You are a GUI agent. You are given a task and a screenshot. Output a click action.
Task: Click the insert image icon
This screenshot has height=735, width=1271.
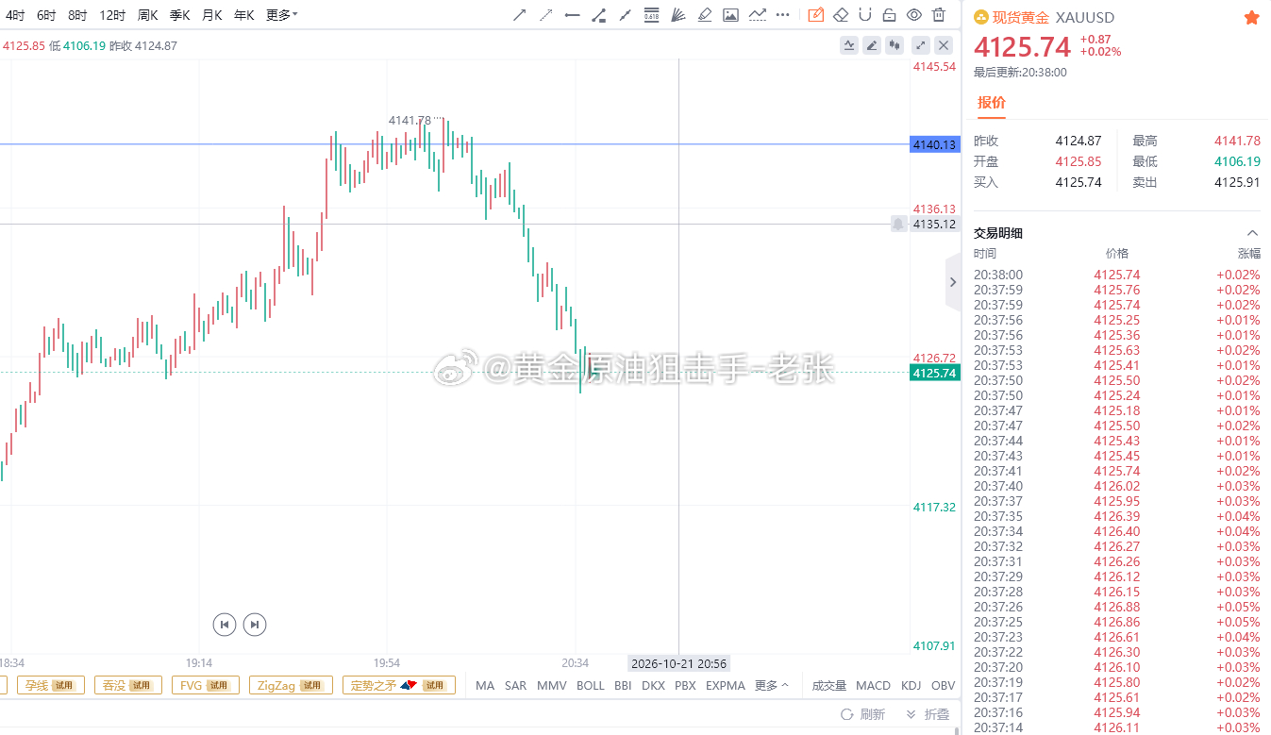(730, 15)
